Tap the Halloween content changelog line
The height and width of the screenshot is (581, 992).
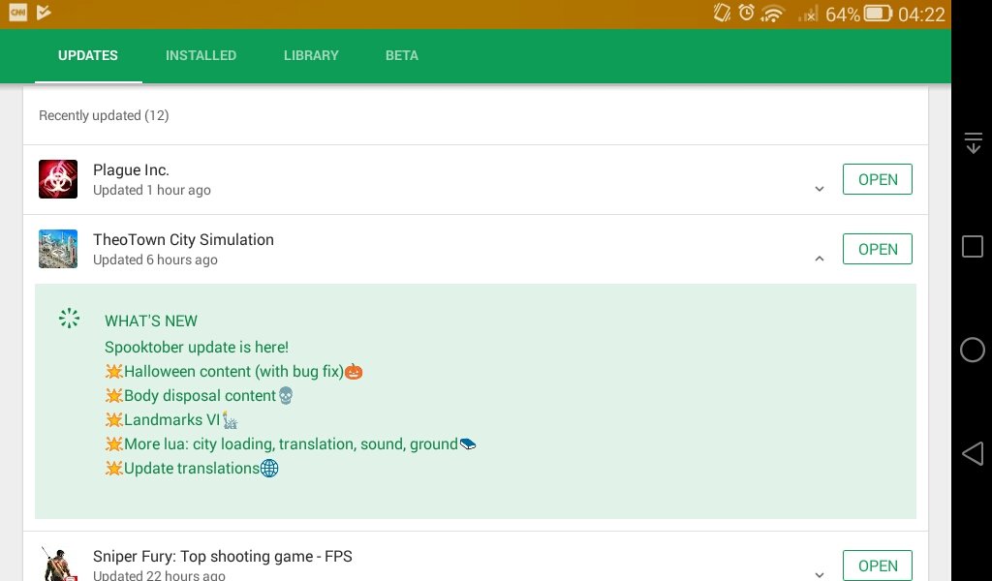(x=233, y=371)
